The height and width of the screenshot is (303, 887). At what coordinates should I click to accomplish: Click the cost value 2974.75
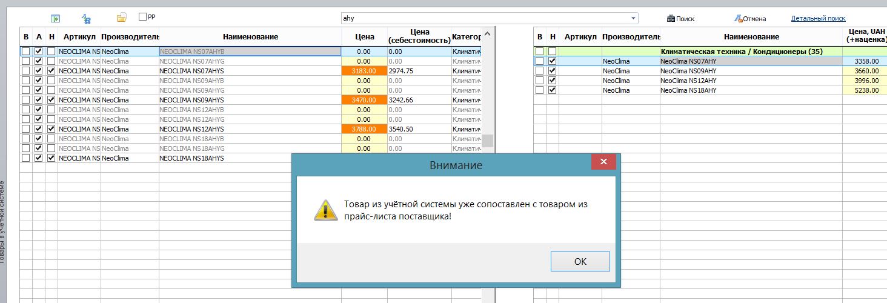pos(401,71)
